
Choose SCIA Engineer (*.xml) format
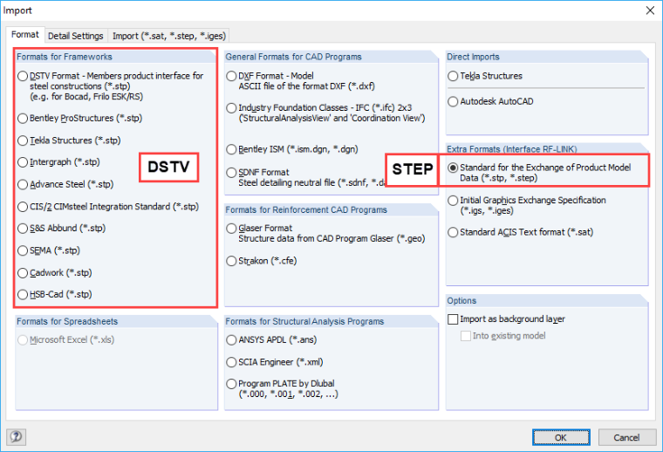coord(231,362)
